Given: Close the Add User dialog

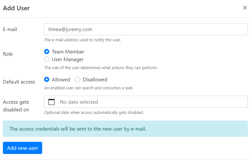Looking at the screenshot, I should (x=245, y=8).
